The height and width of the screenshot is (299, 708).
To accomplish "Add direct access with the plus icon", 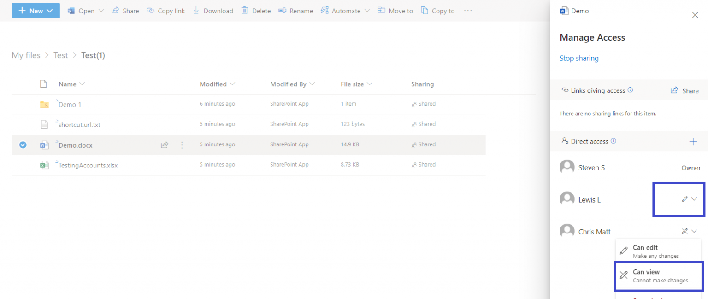I will (x=693, y=142).
